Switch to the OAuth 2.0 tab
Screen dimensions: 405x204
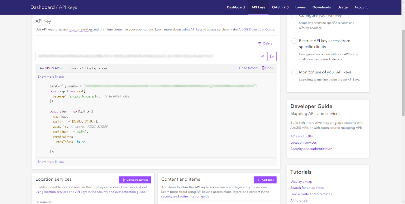tap(280, 7)
